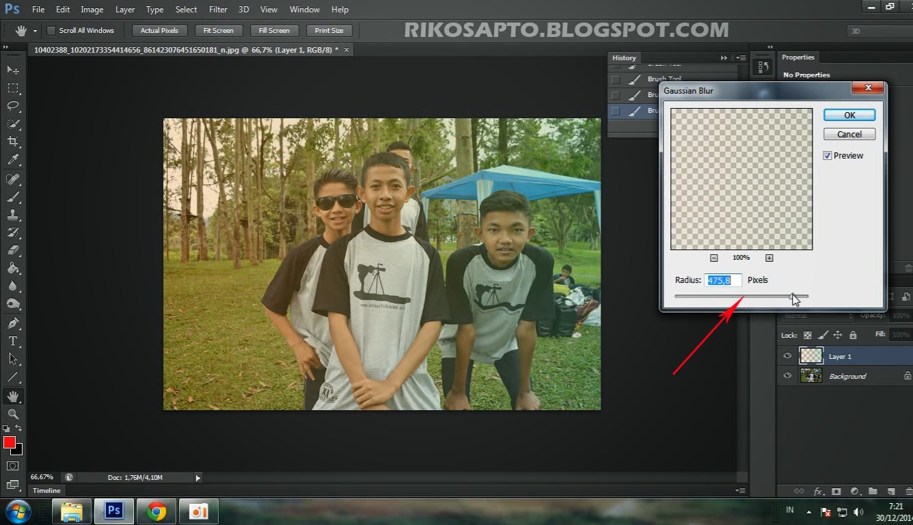Screen dimensions: 913x525
Task: Open the Layer menu
Action: click(x=125, y=10)
